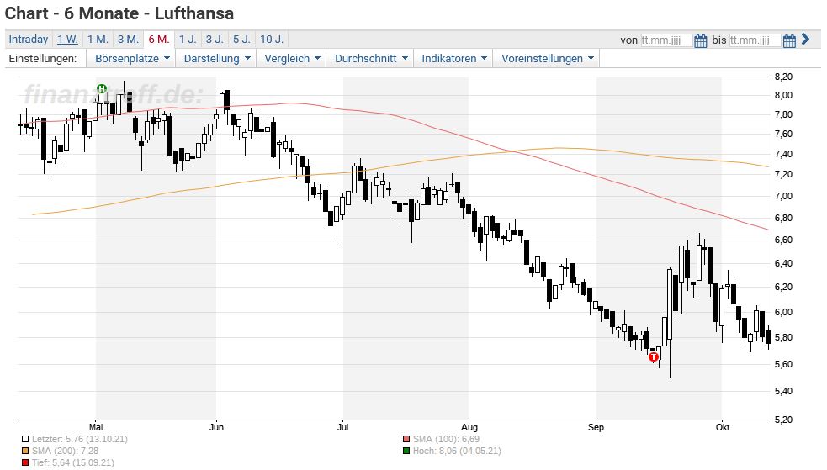Click the 6,60 price axis label
The width and height of the screenshot is (827, 470).
pyautogui.click(x=783, y=240)
